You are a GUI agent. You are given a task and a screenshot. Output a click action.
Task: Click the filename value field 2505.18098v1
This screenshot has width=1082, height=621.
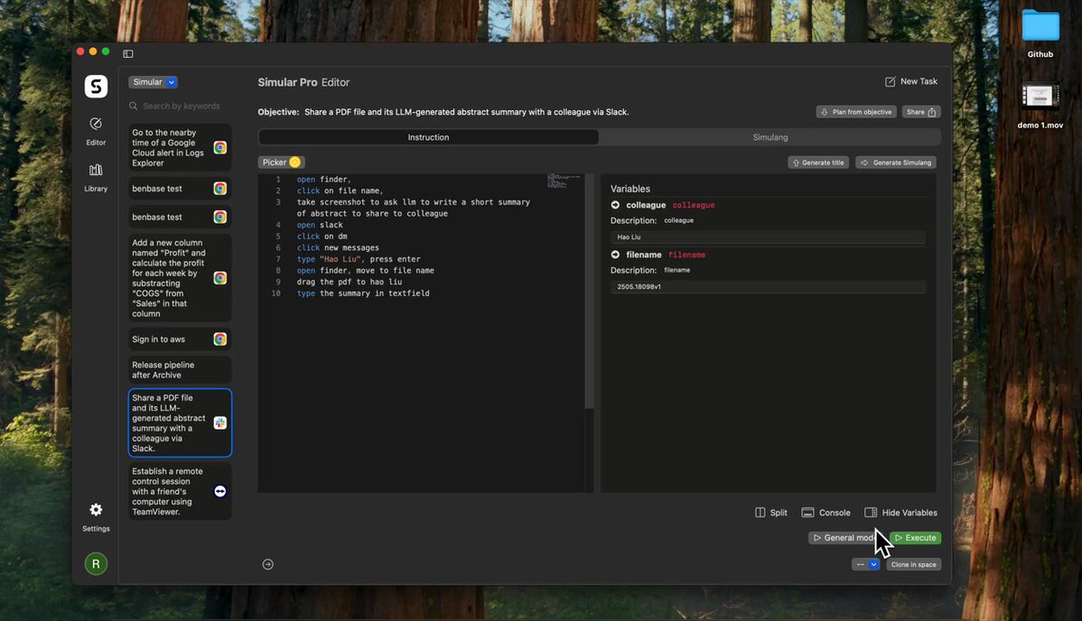coord(768,286)
